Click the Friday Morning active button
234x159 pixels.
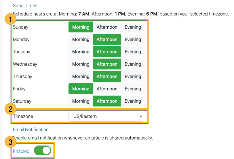81,89
